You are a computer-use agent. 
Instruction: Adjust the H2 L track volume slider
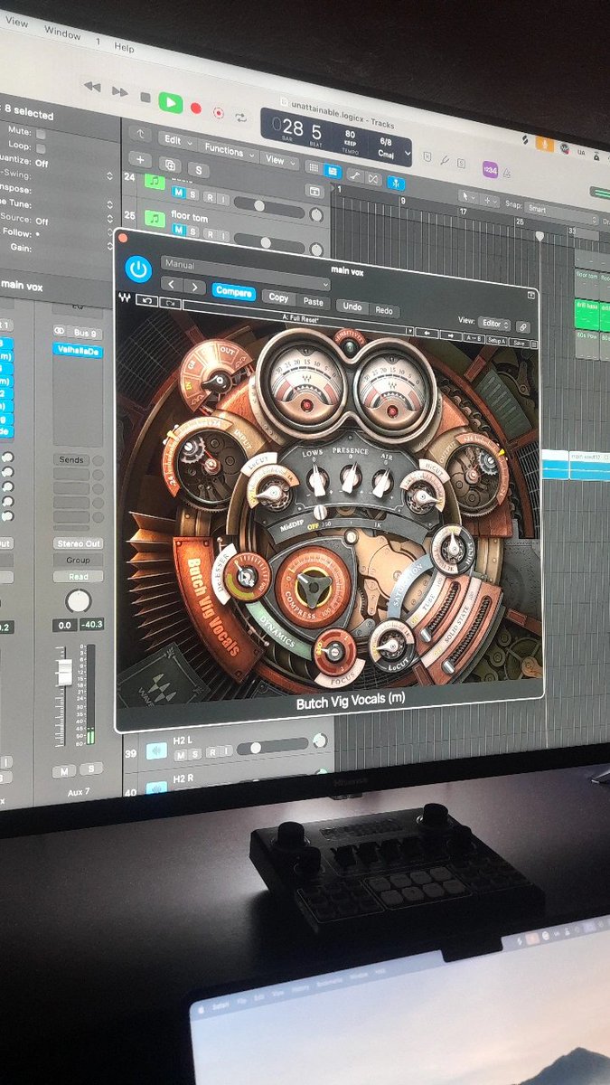272,747
